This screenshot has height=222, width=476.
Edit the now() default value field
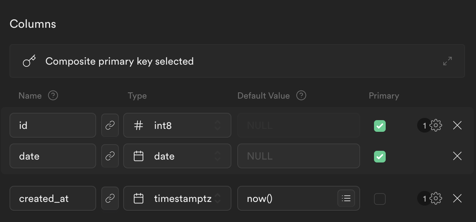[289, 198]
